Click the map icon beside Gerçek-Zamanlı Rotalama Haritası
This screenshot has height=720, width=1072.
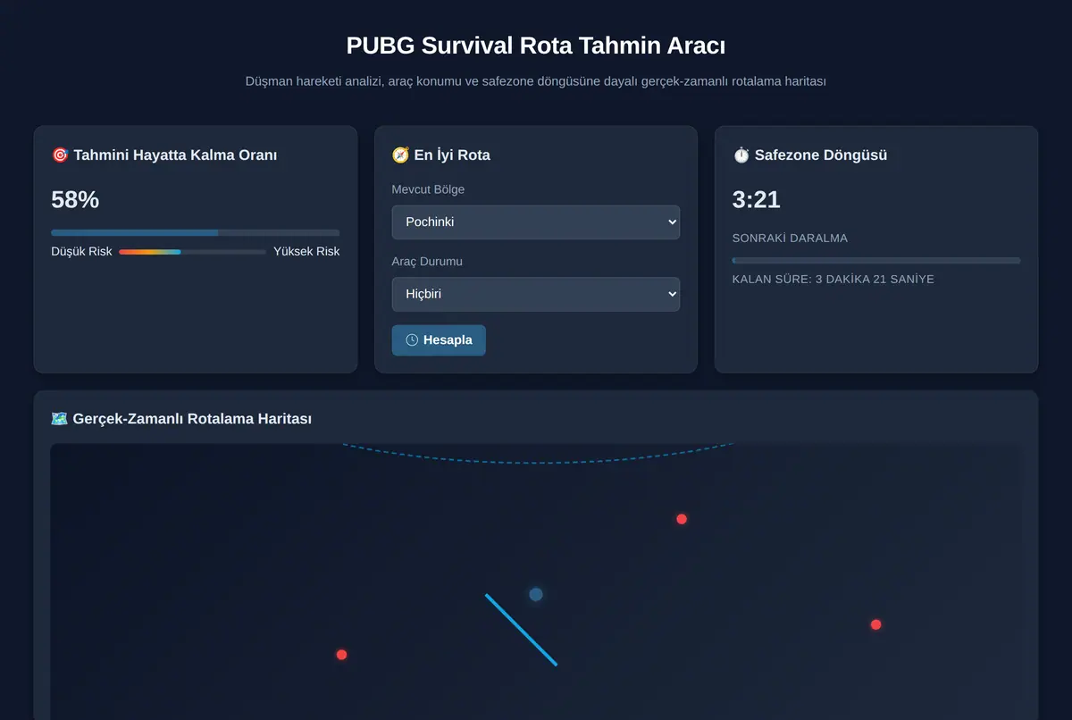click(x=60, y=418)
